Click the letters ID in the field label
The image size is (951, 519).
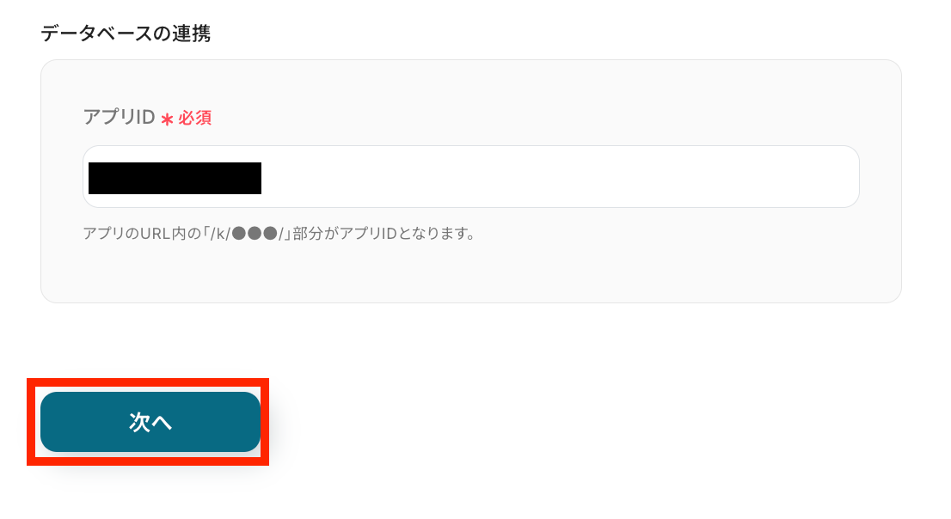(145, 117)
